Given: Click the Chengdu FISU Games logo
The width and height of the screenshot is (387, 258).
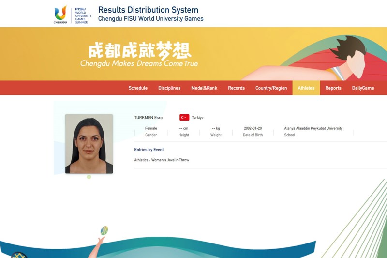Looking at the screenshot, I should [72, 15].
